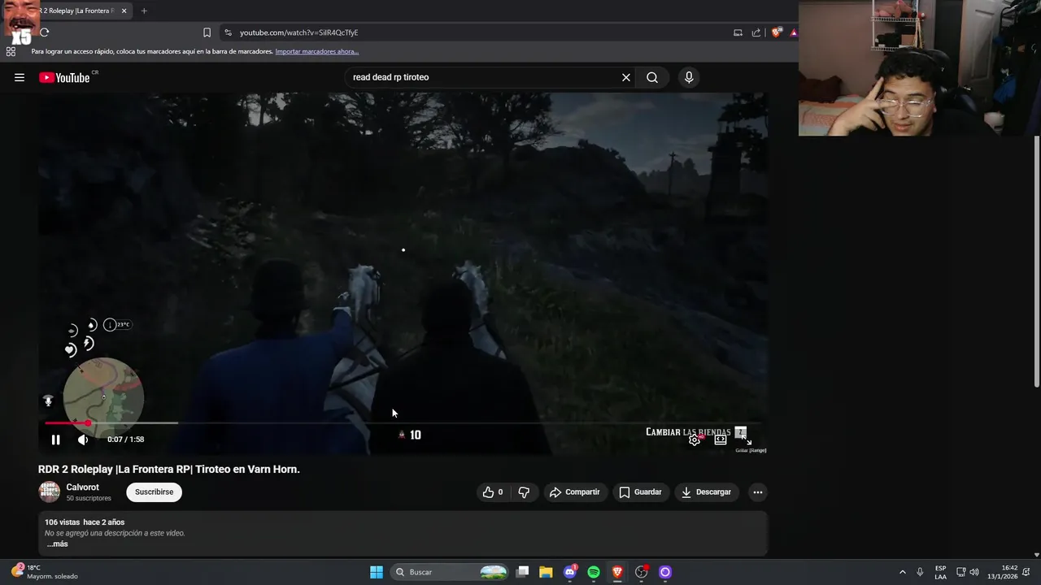Click the page vertical scrollbar
The height and width of the screenshot is (585, 1041).
click(x=1036, y=260)
